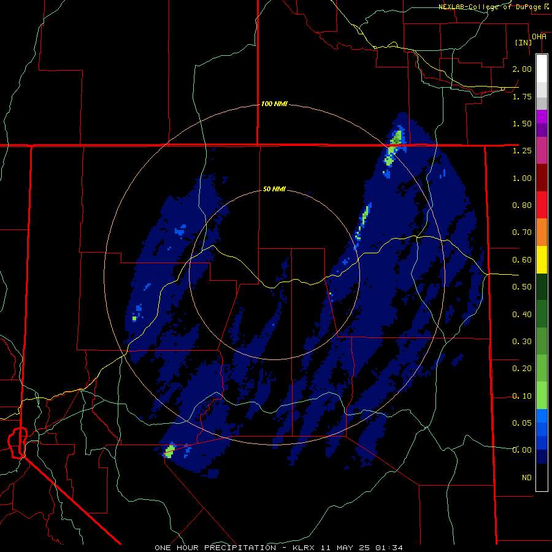Pick the pink swatch beside 1.25
The width and height of the screenshot is (552, 552).
542,150
